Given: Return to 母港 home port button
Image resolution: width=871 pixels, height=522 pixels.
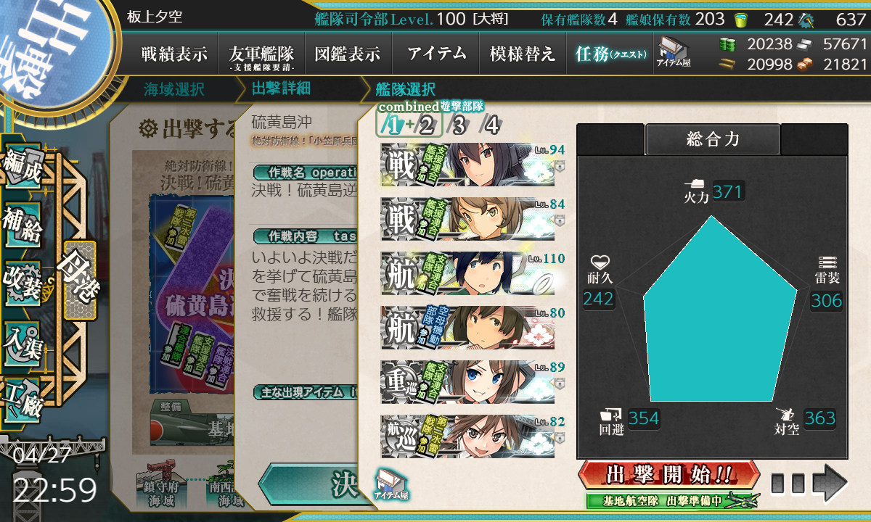Looking at the screenshot, I should pos(80,281).
